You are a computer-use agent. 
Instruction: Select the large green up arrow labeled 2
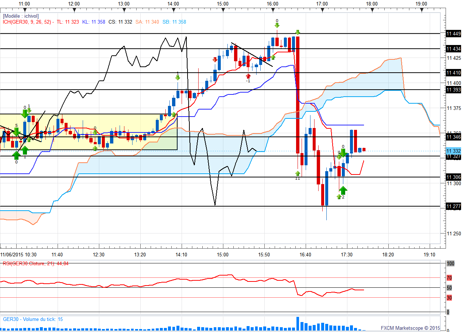pyautogui.click(x=343, y=190)
